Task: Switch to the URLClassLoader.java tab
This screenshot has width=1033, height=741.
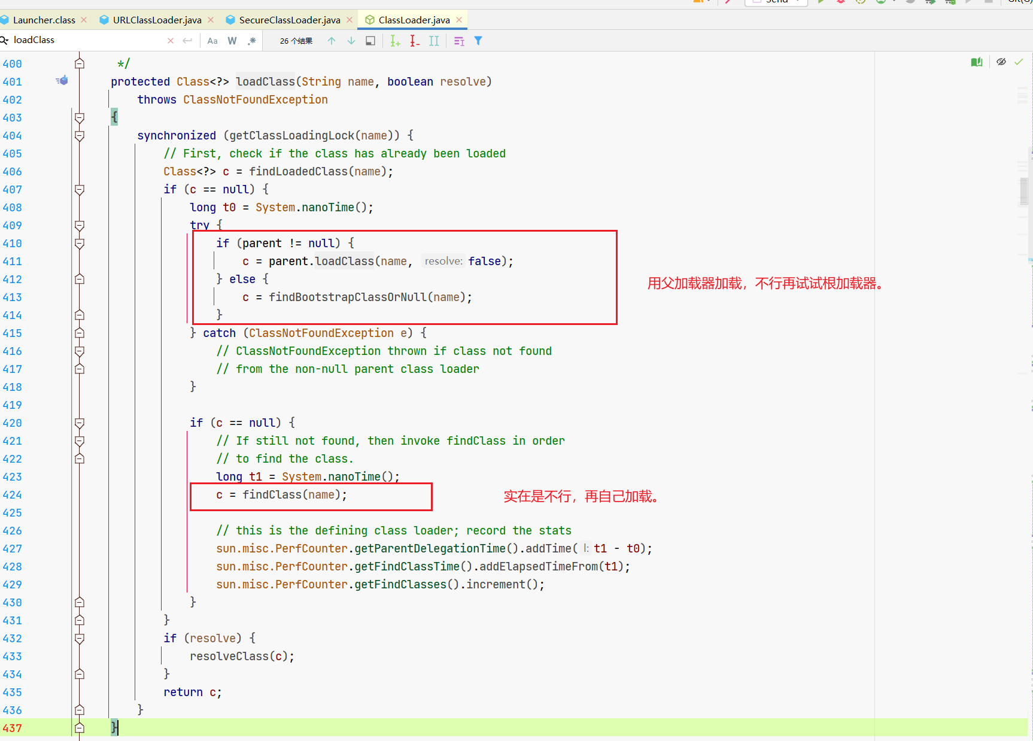Action: [x=157, y=20]
